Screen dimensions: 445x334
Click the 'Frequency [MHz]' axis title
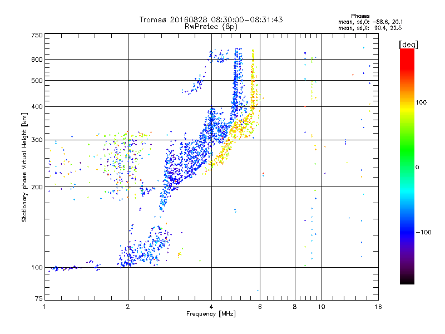tap(211, 314)
